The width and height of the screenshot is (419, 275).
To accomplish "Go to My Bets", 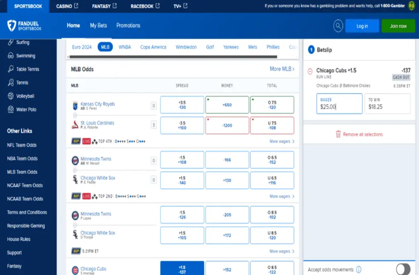I will (99, 25).
